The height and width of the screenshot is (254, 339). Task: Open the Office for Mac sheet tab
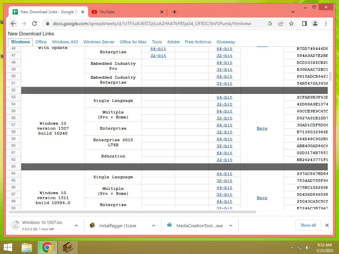pos(133,42)
